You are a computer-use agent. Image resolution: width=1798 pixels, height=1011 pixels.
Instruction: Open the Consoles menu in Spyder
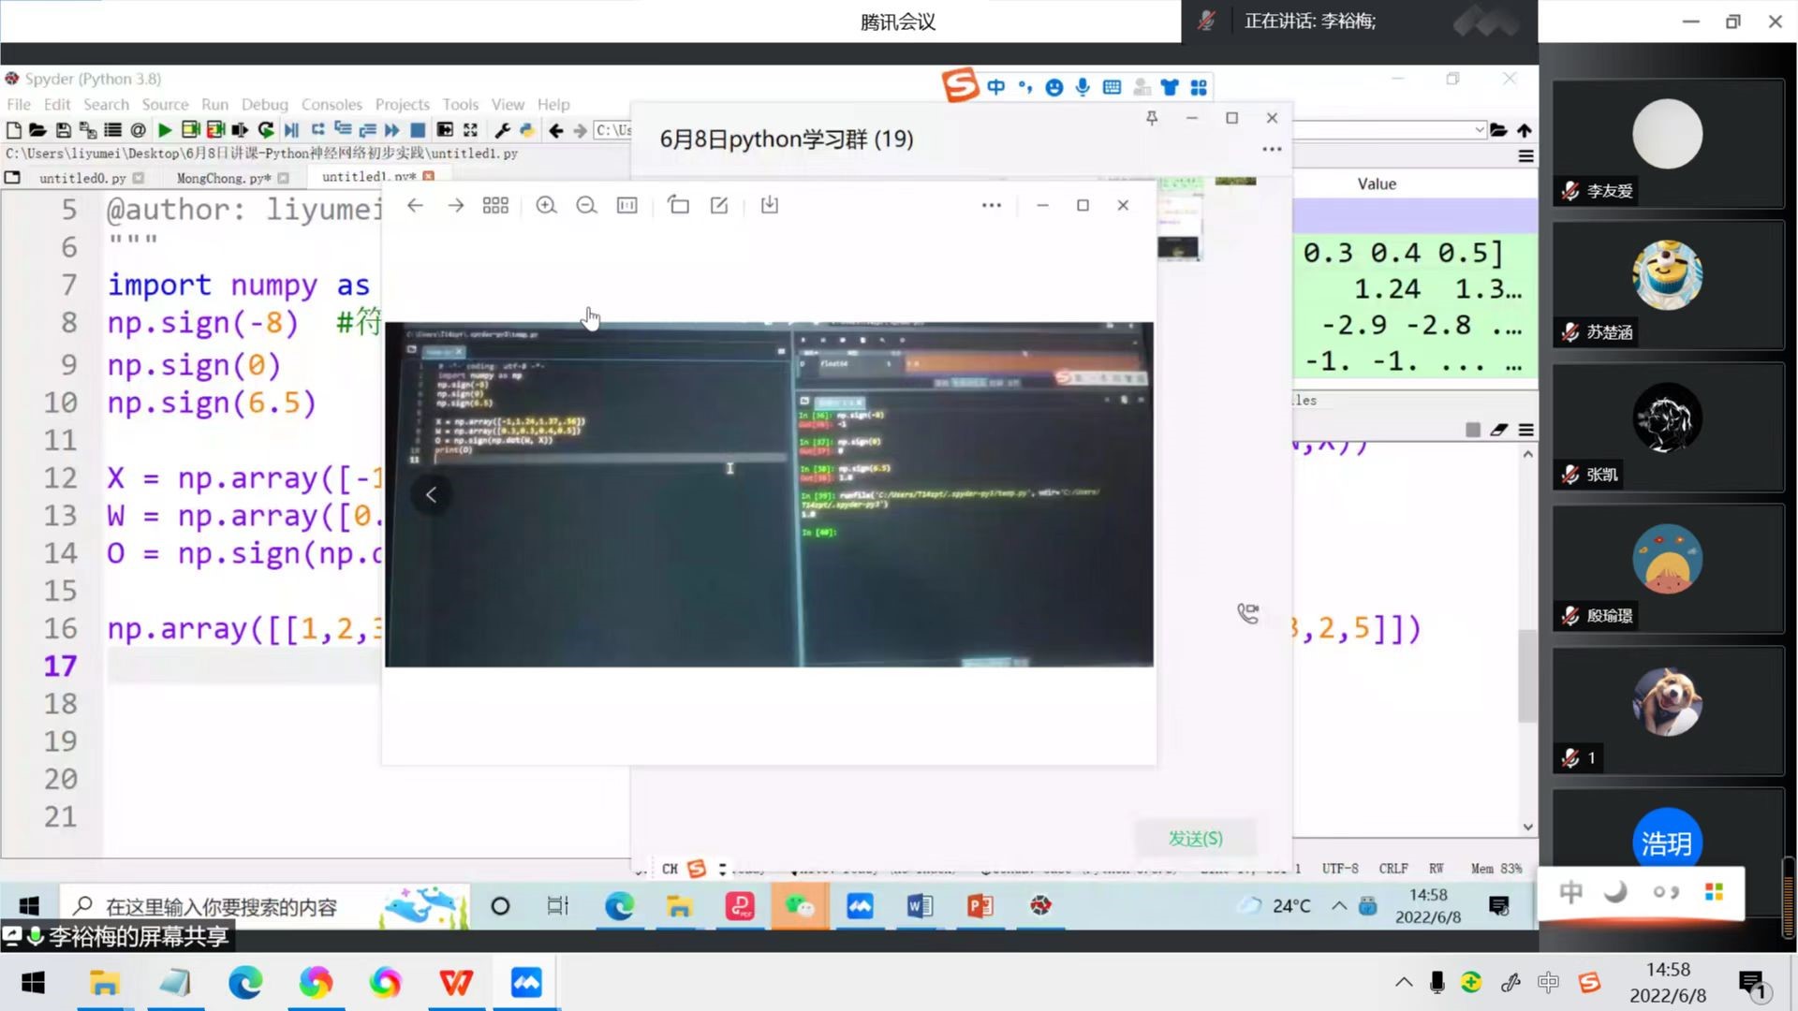click(332, 104)
